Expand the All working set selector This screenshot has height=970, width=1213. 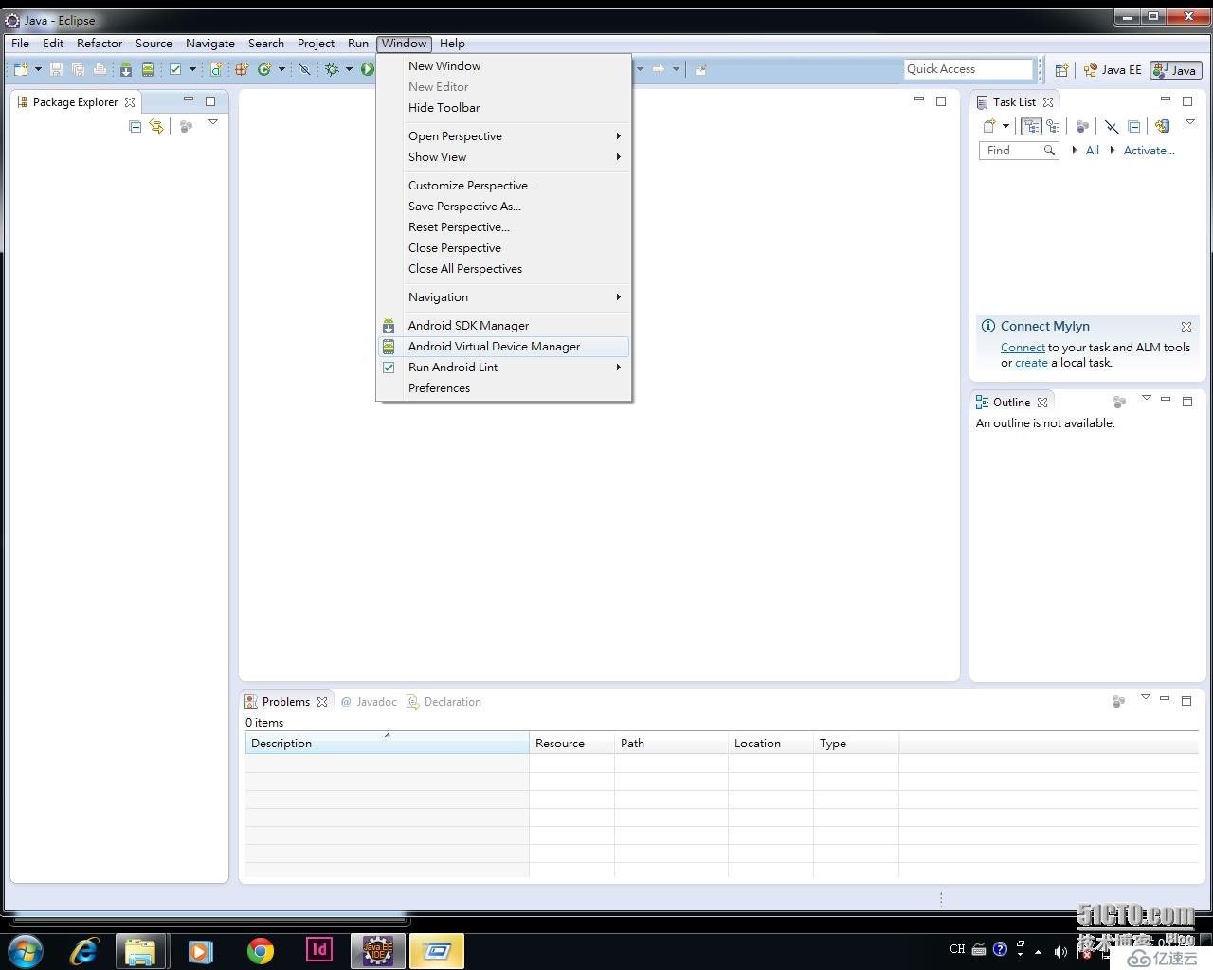(1075, 150)
